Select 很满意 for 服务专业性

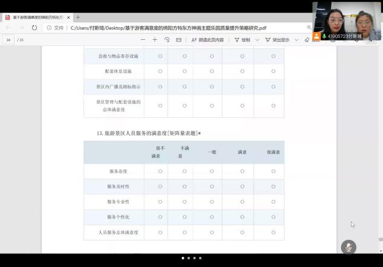(x=273, y=202)
